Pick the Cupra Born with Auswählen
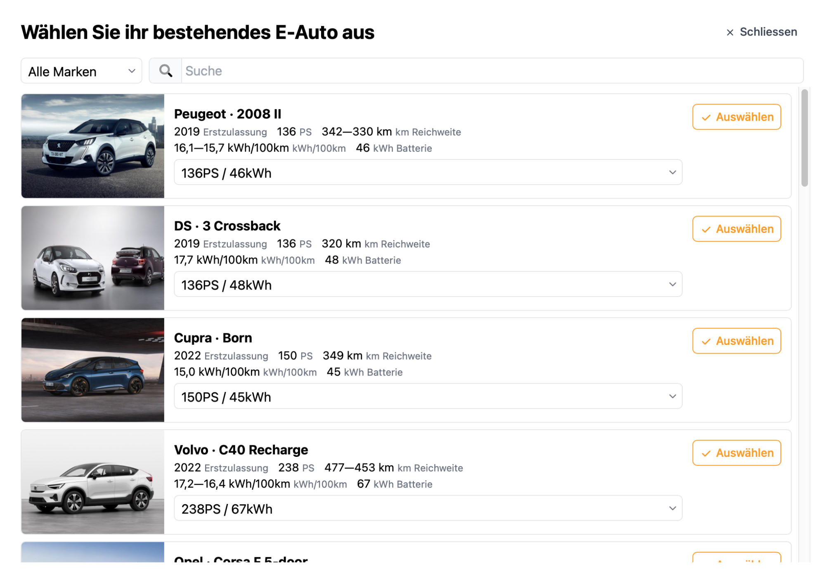 click(736, 341)
